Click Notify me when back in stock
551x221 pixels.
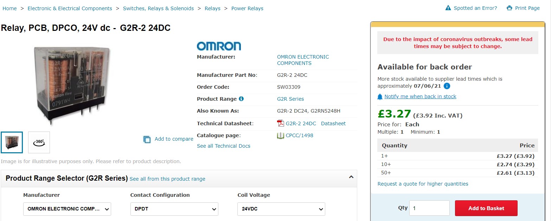(421, 96)
